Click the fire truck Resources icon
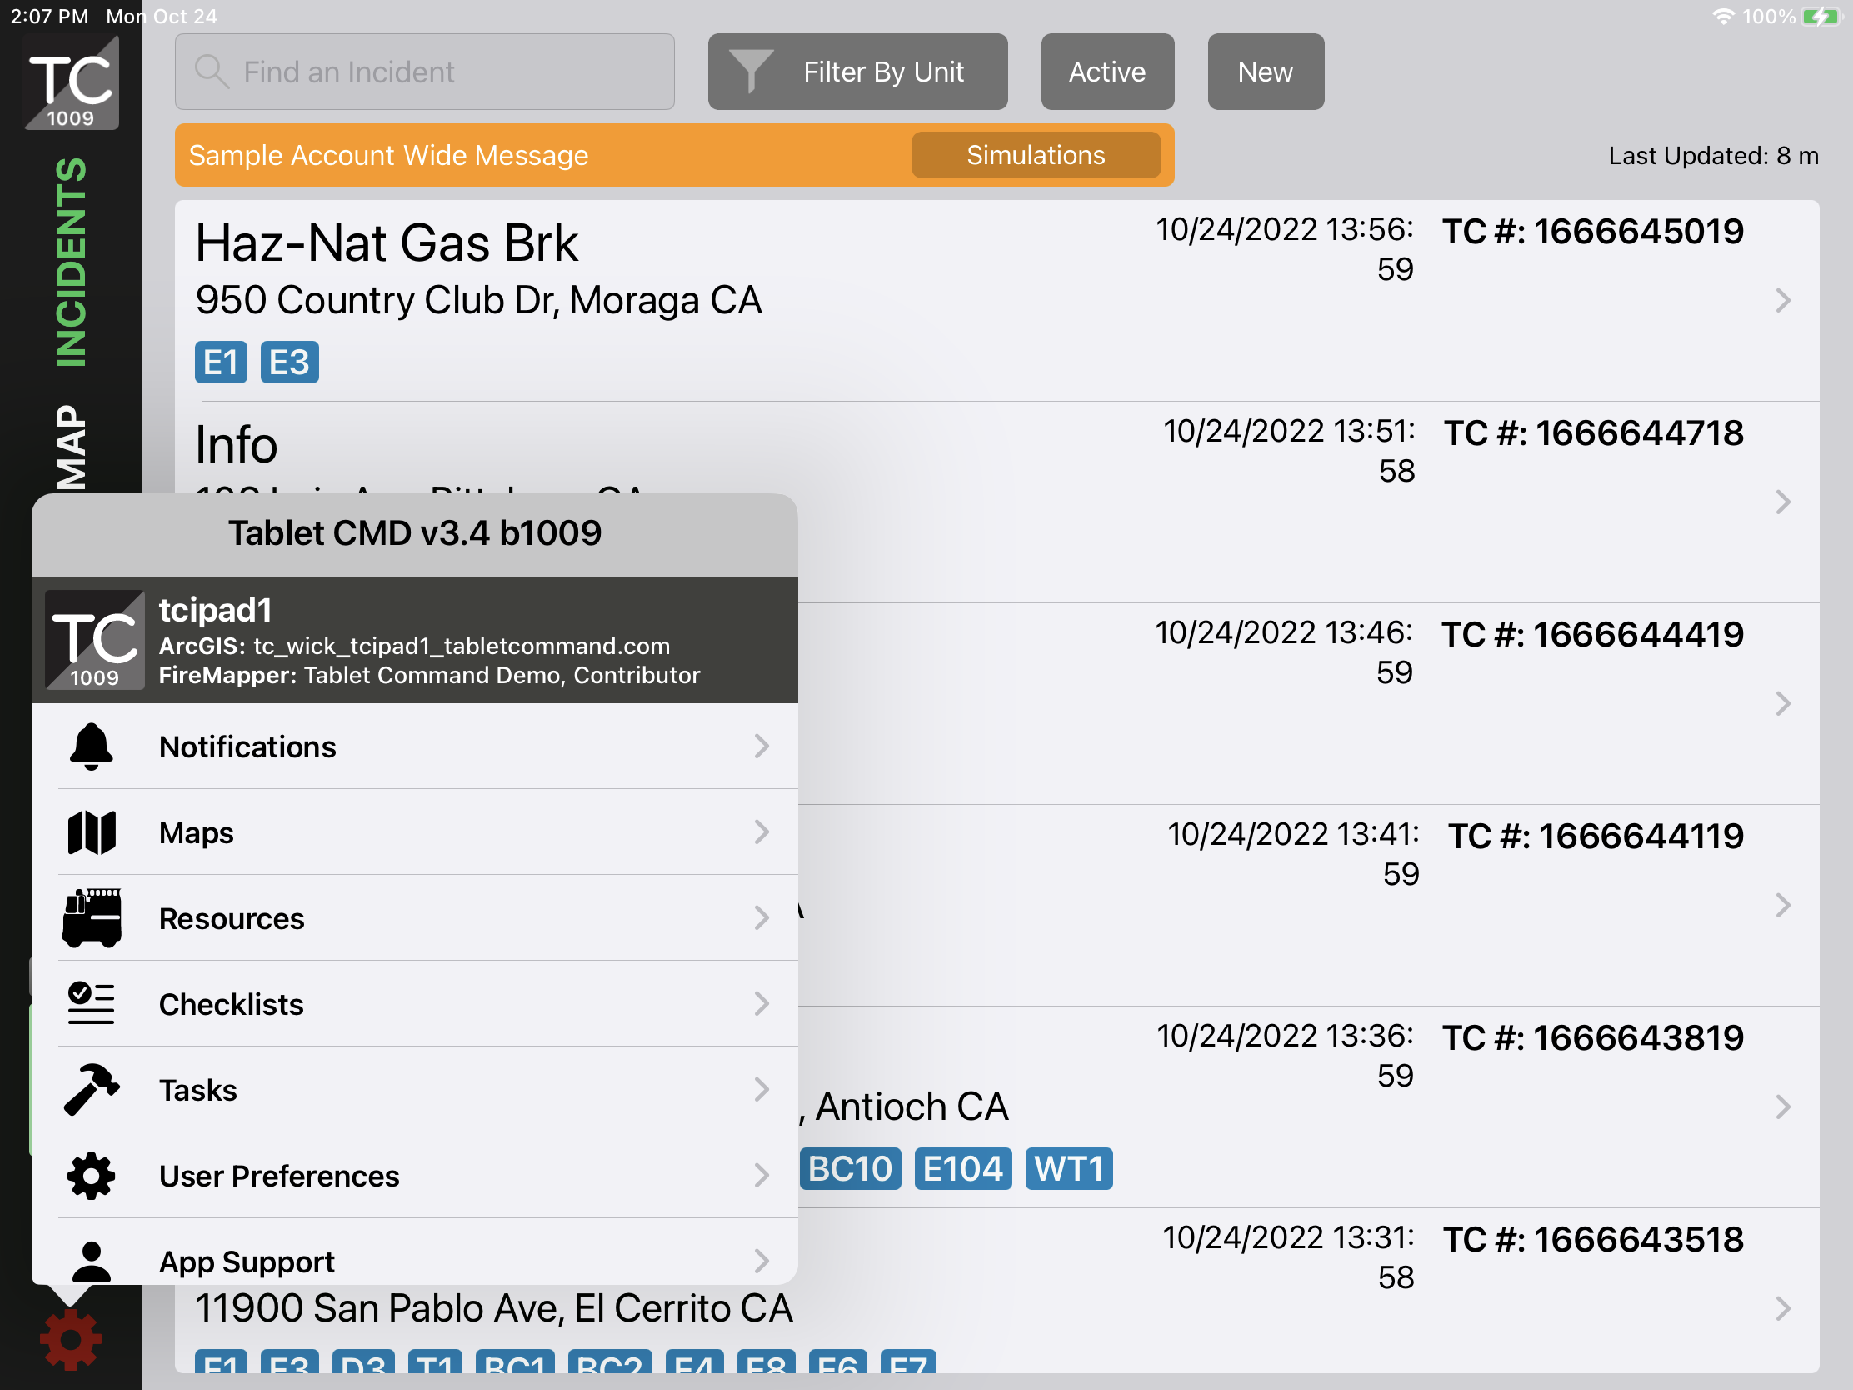Image resolution: width=1853 pixels, height=1390 pixels. [x=92, y=918]
